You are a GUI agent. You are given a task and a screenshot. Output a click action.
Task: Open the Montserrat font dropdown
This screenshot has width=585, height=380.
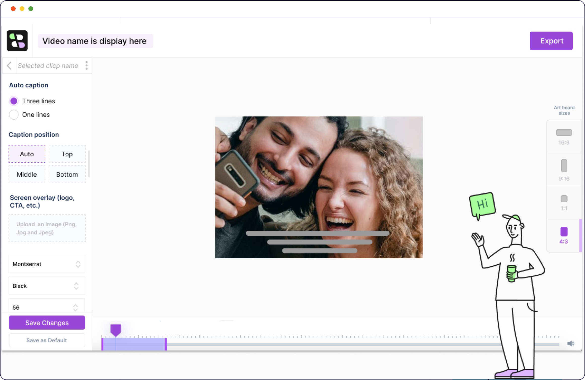pos(47,264)
